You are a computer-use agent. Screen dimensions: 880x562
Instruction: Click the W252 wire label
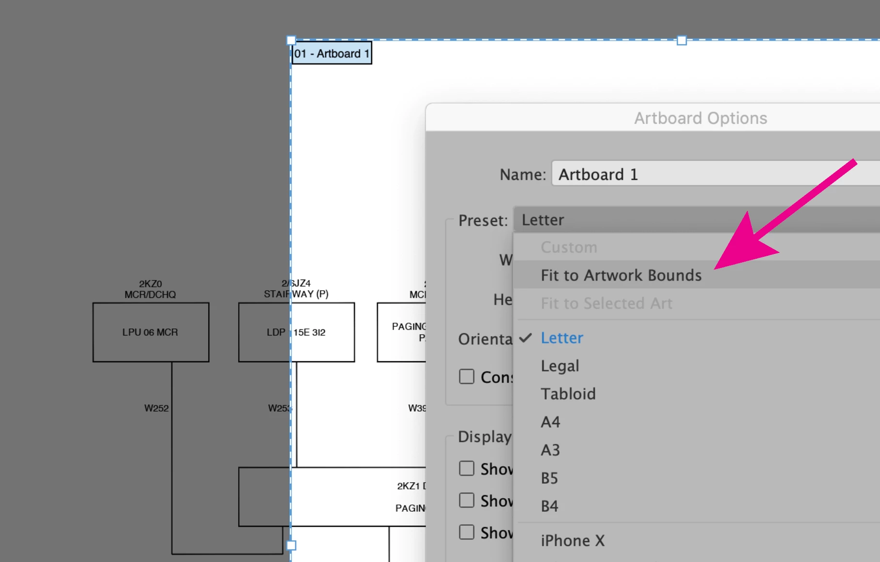coord(156,408)
